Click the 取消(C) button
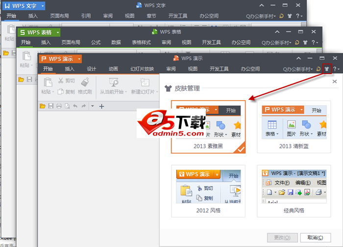The width and height of the screenshot is (343, 247). click(315, 238)
